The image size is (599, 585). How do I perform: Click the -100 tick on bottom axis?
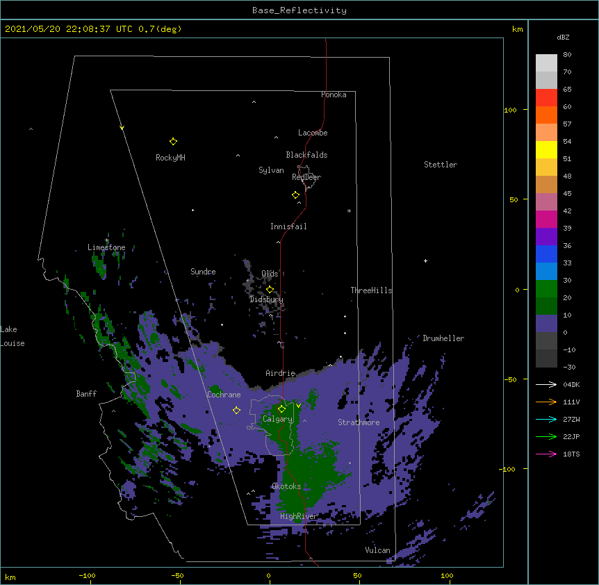[87, 576]
